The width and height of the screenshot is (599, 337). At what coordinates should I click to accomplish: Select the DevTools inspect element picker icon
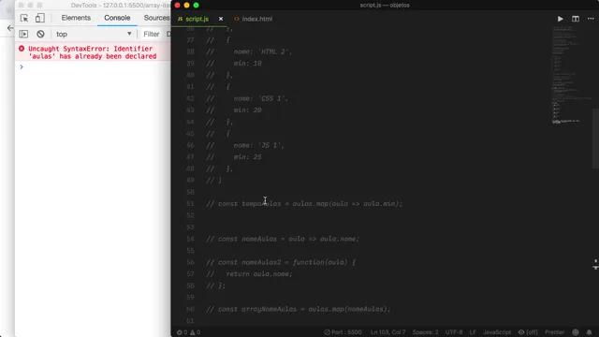[x=24, y=18]
